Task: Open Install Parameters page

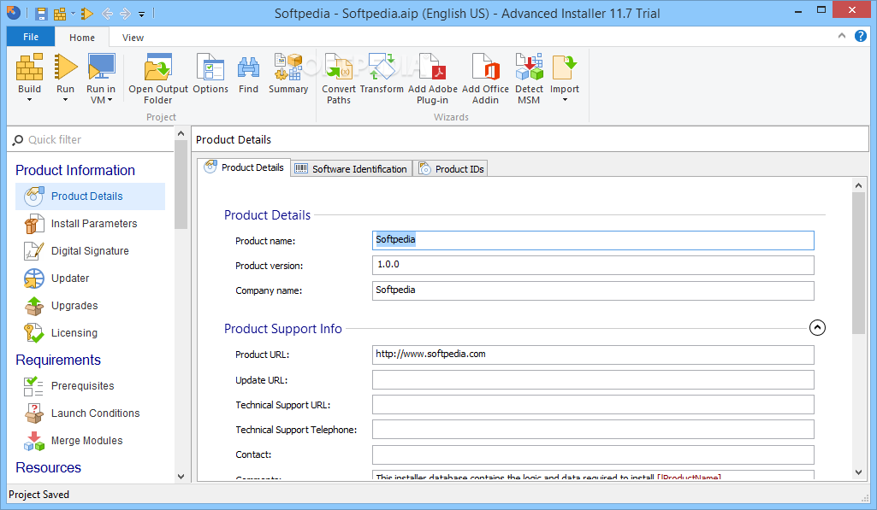Action: point(90,224)
